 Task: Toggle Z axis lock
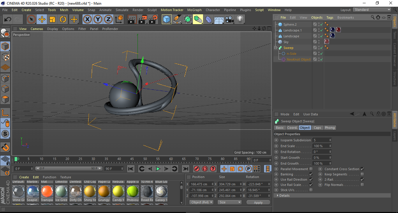(108, 20)
